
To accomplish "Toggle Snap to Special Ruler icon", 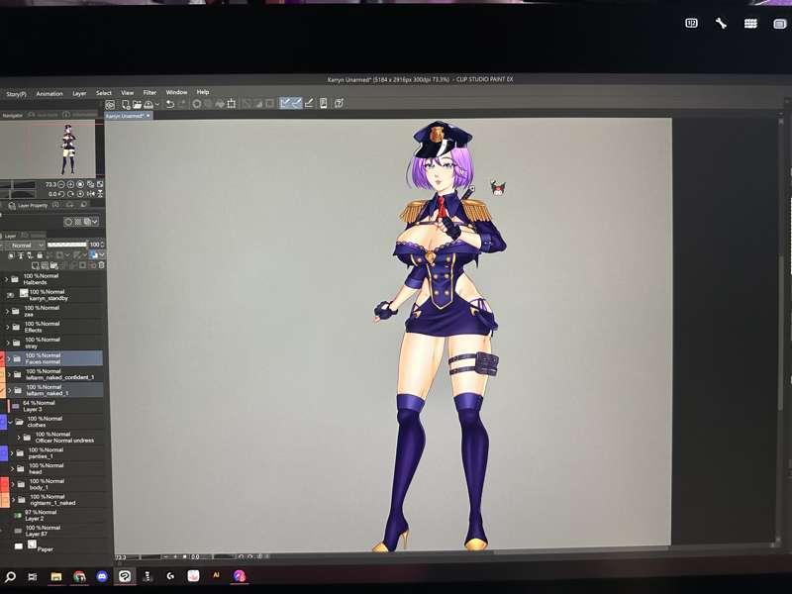I will click(x=296, y=103).
